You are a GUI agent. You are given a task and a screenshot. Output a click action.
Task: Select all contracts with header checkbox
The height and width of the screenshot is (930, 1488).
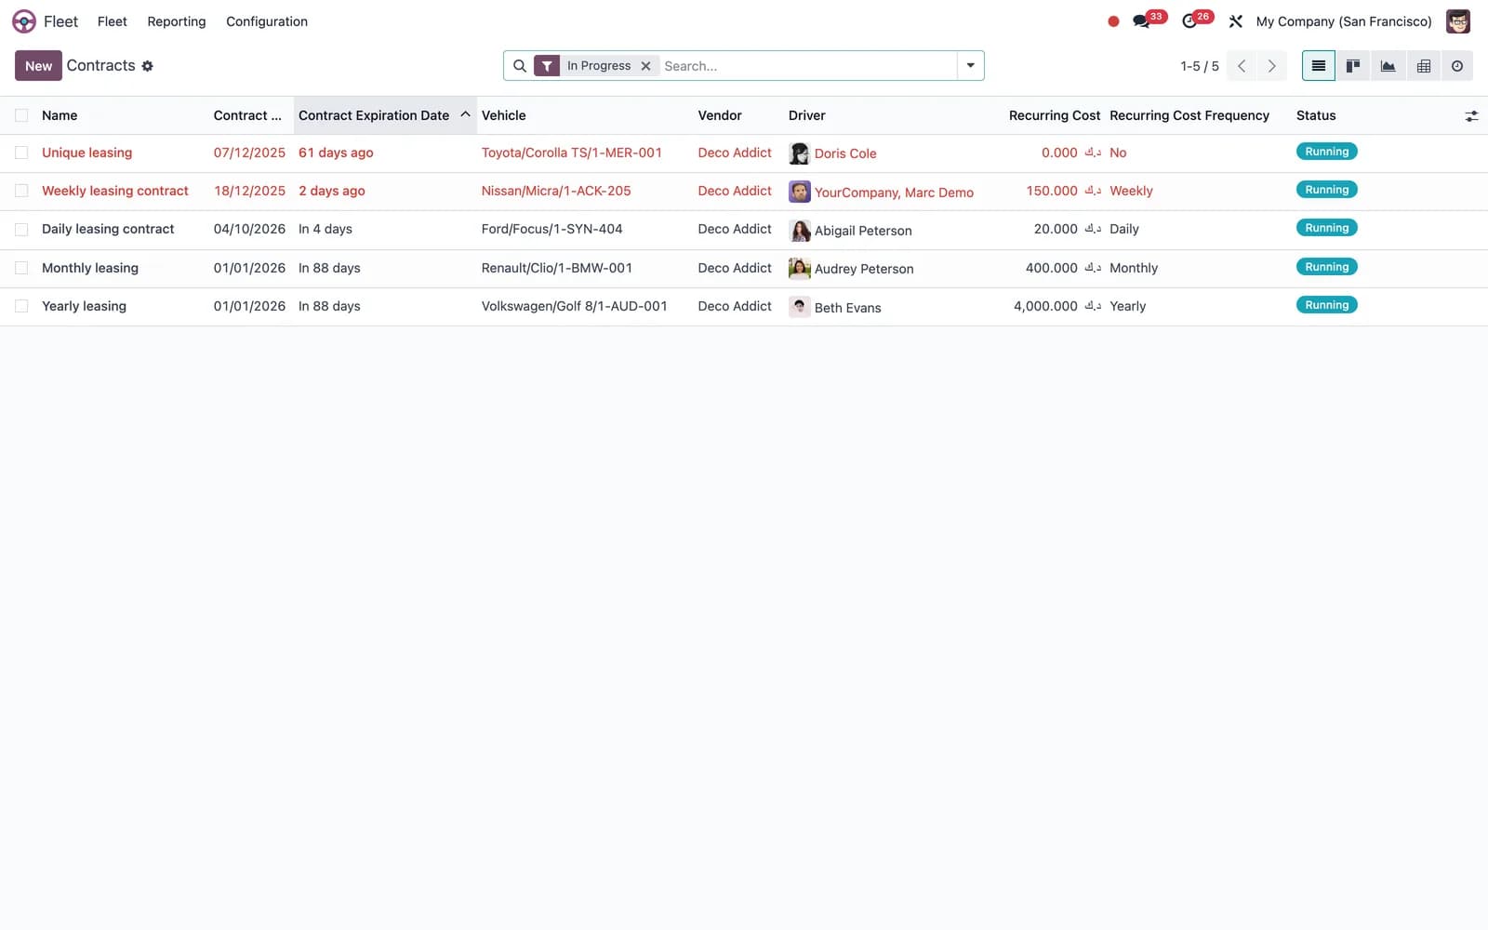click(21, 115)
